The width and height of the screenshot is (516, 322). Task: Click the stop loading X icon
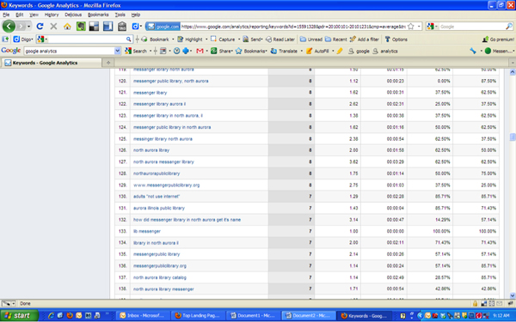tap(53, 27)
